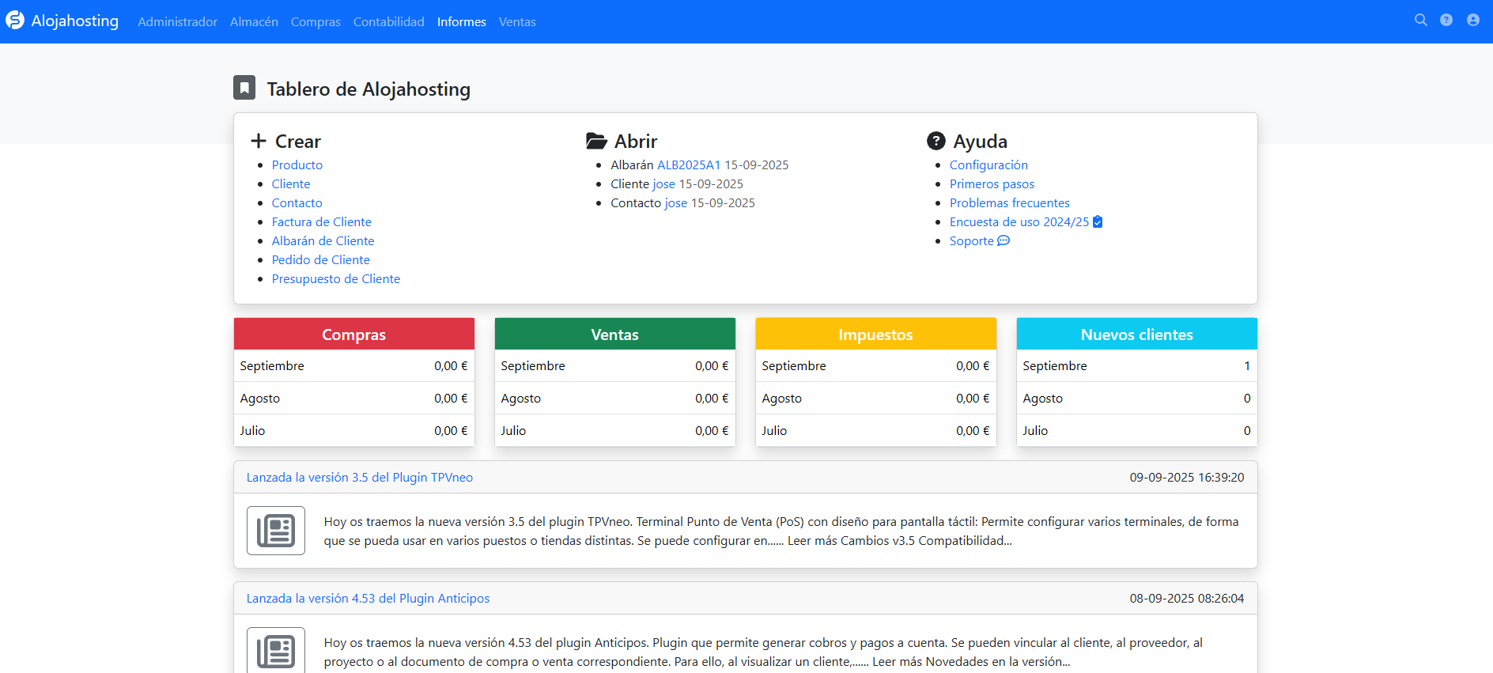The width and height of the screenshot is (1493, 673).
Task: Open the user account icon
Action: 1472,21
